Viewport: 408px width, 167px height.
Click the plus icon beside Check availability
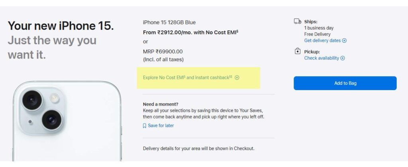343,58
